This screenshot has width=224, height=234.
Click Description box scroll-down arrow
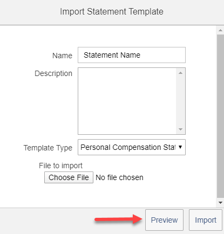(x=180, y=129)
